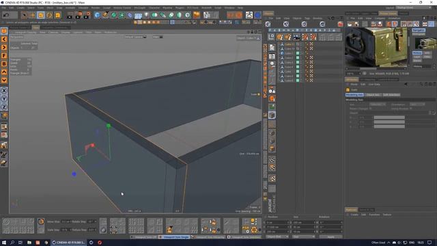Click the Windows Start button
This screenshot has height=246, width=437.
pyautogui.click(x=4, y=243)
